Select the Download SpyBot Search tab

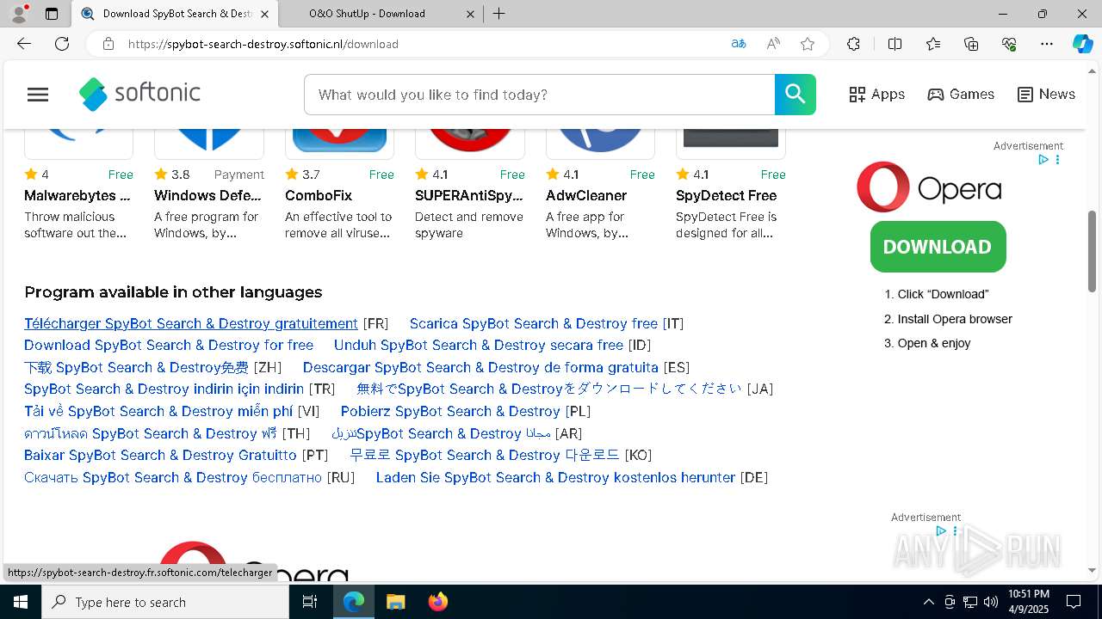(176, 14)
